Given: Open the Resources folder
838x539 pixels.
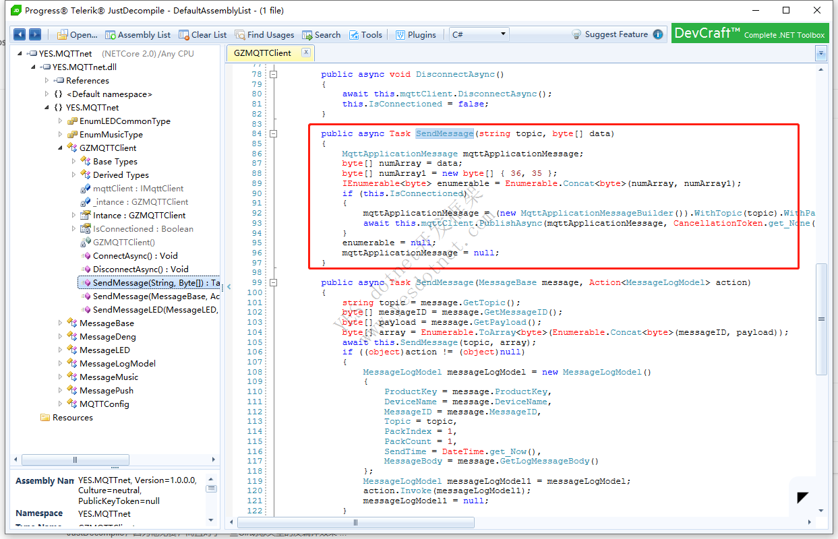Looking at the screenshot, I should click(x=73, y=417).
